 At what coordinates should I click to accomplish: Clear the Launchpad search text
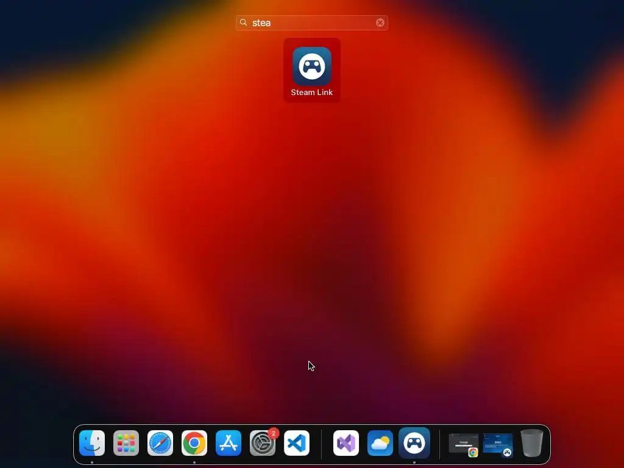380,23
